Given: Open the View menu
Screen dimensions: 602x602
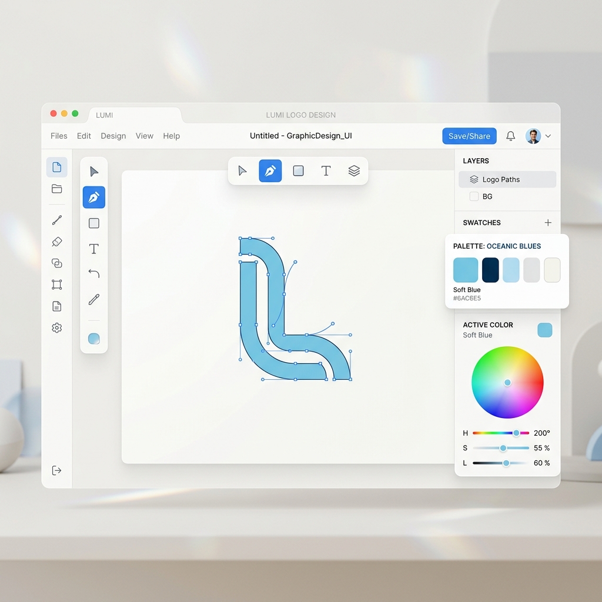Looking at the screenshot, I should [145, 136].
